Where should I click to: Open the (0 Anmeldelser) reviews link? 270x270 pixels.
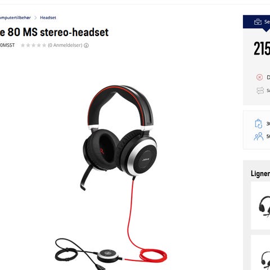coord(65,45)
